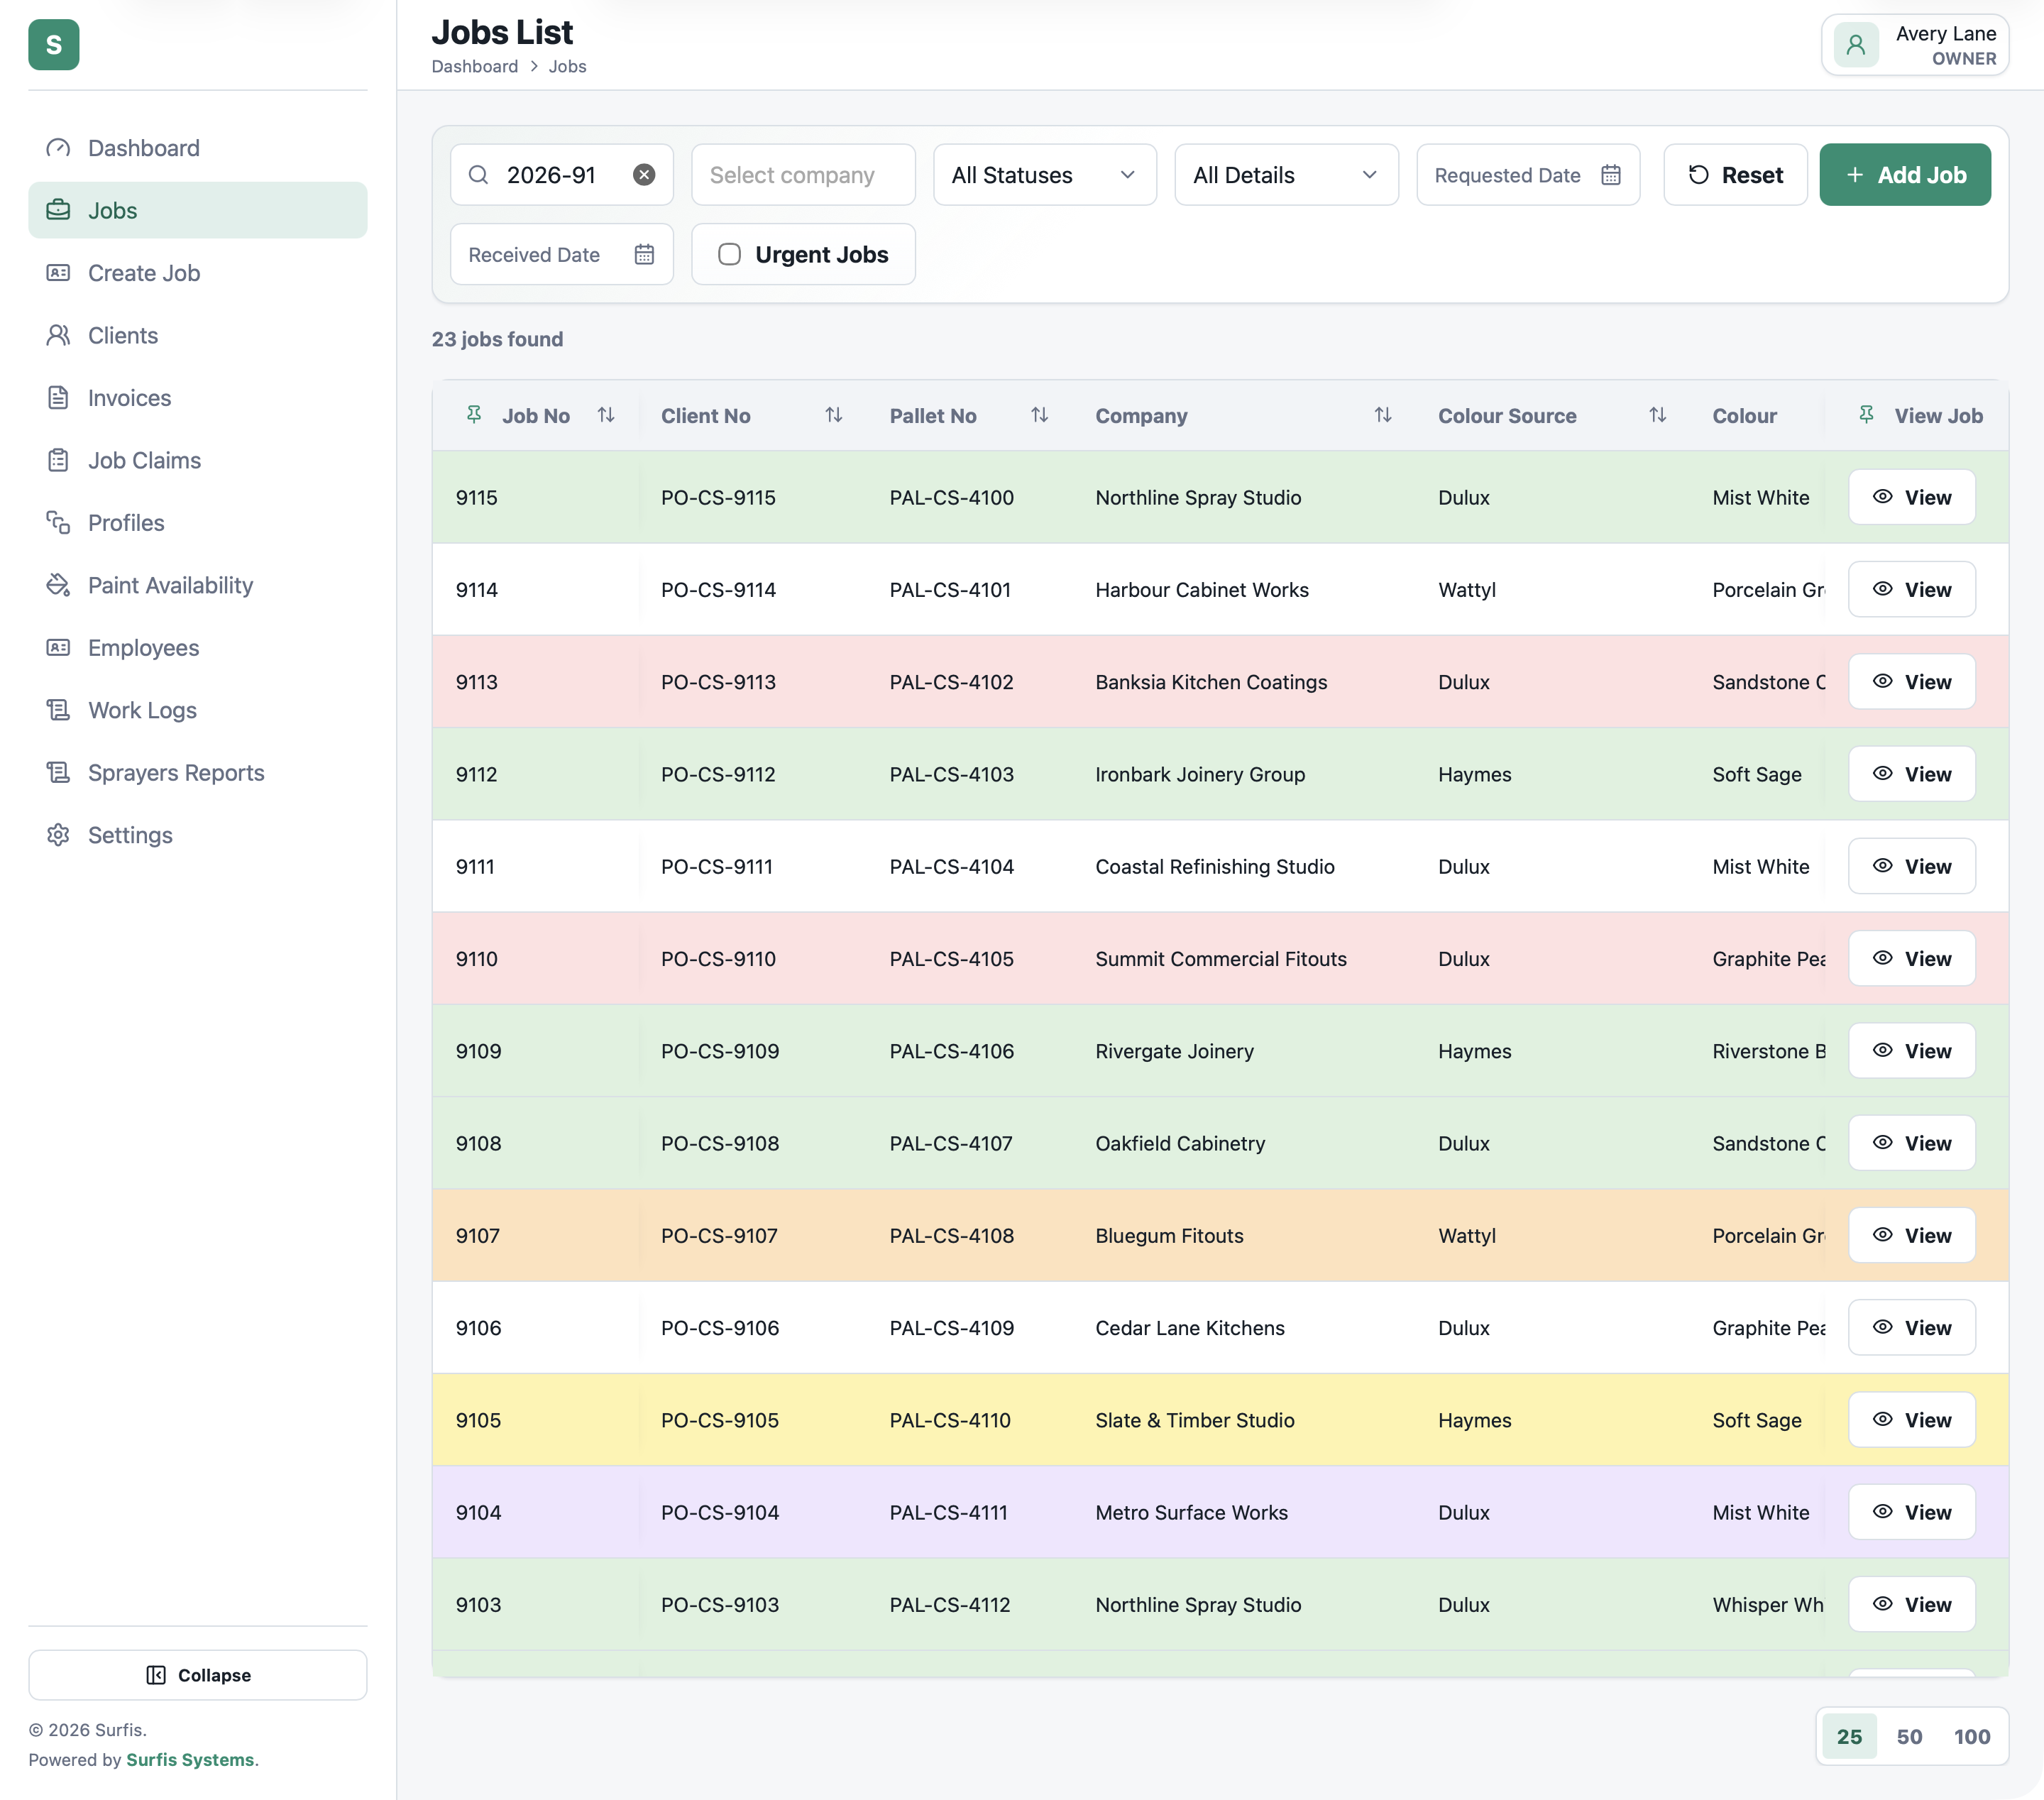Click the Add Job button
Screen dimensions: 2044x1800
point(1904,175)
